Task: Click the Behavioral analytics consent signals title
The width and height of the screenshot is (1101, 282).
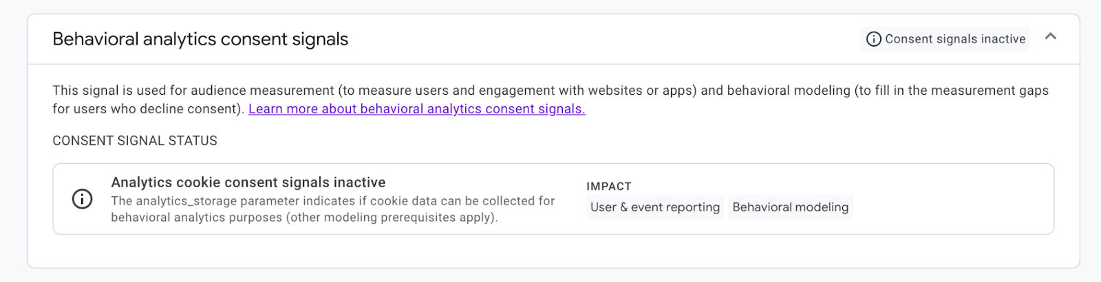Action: point(200,40)
